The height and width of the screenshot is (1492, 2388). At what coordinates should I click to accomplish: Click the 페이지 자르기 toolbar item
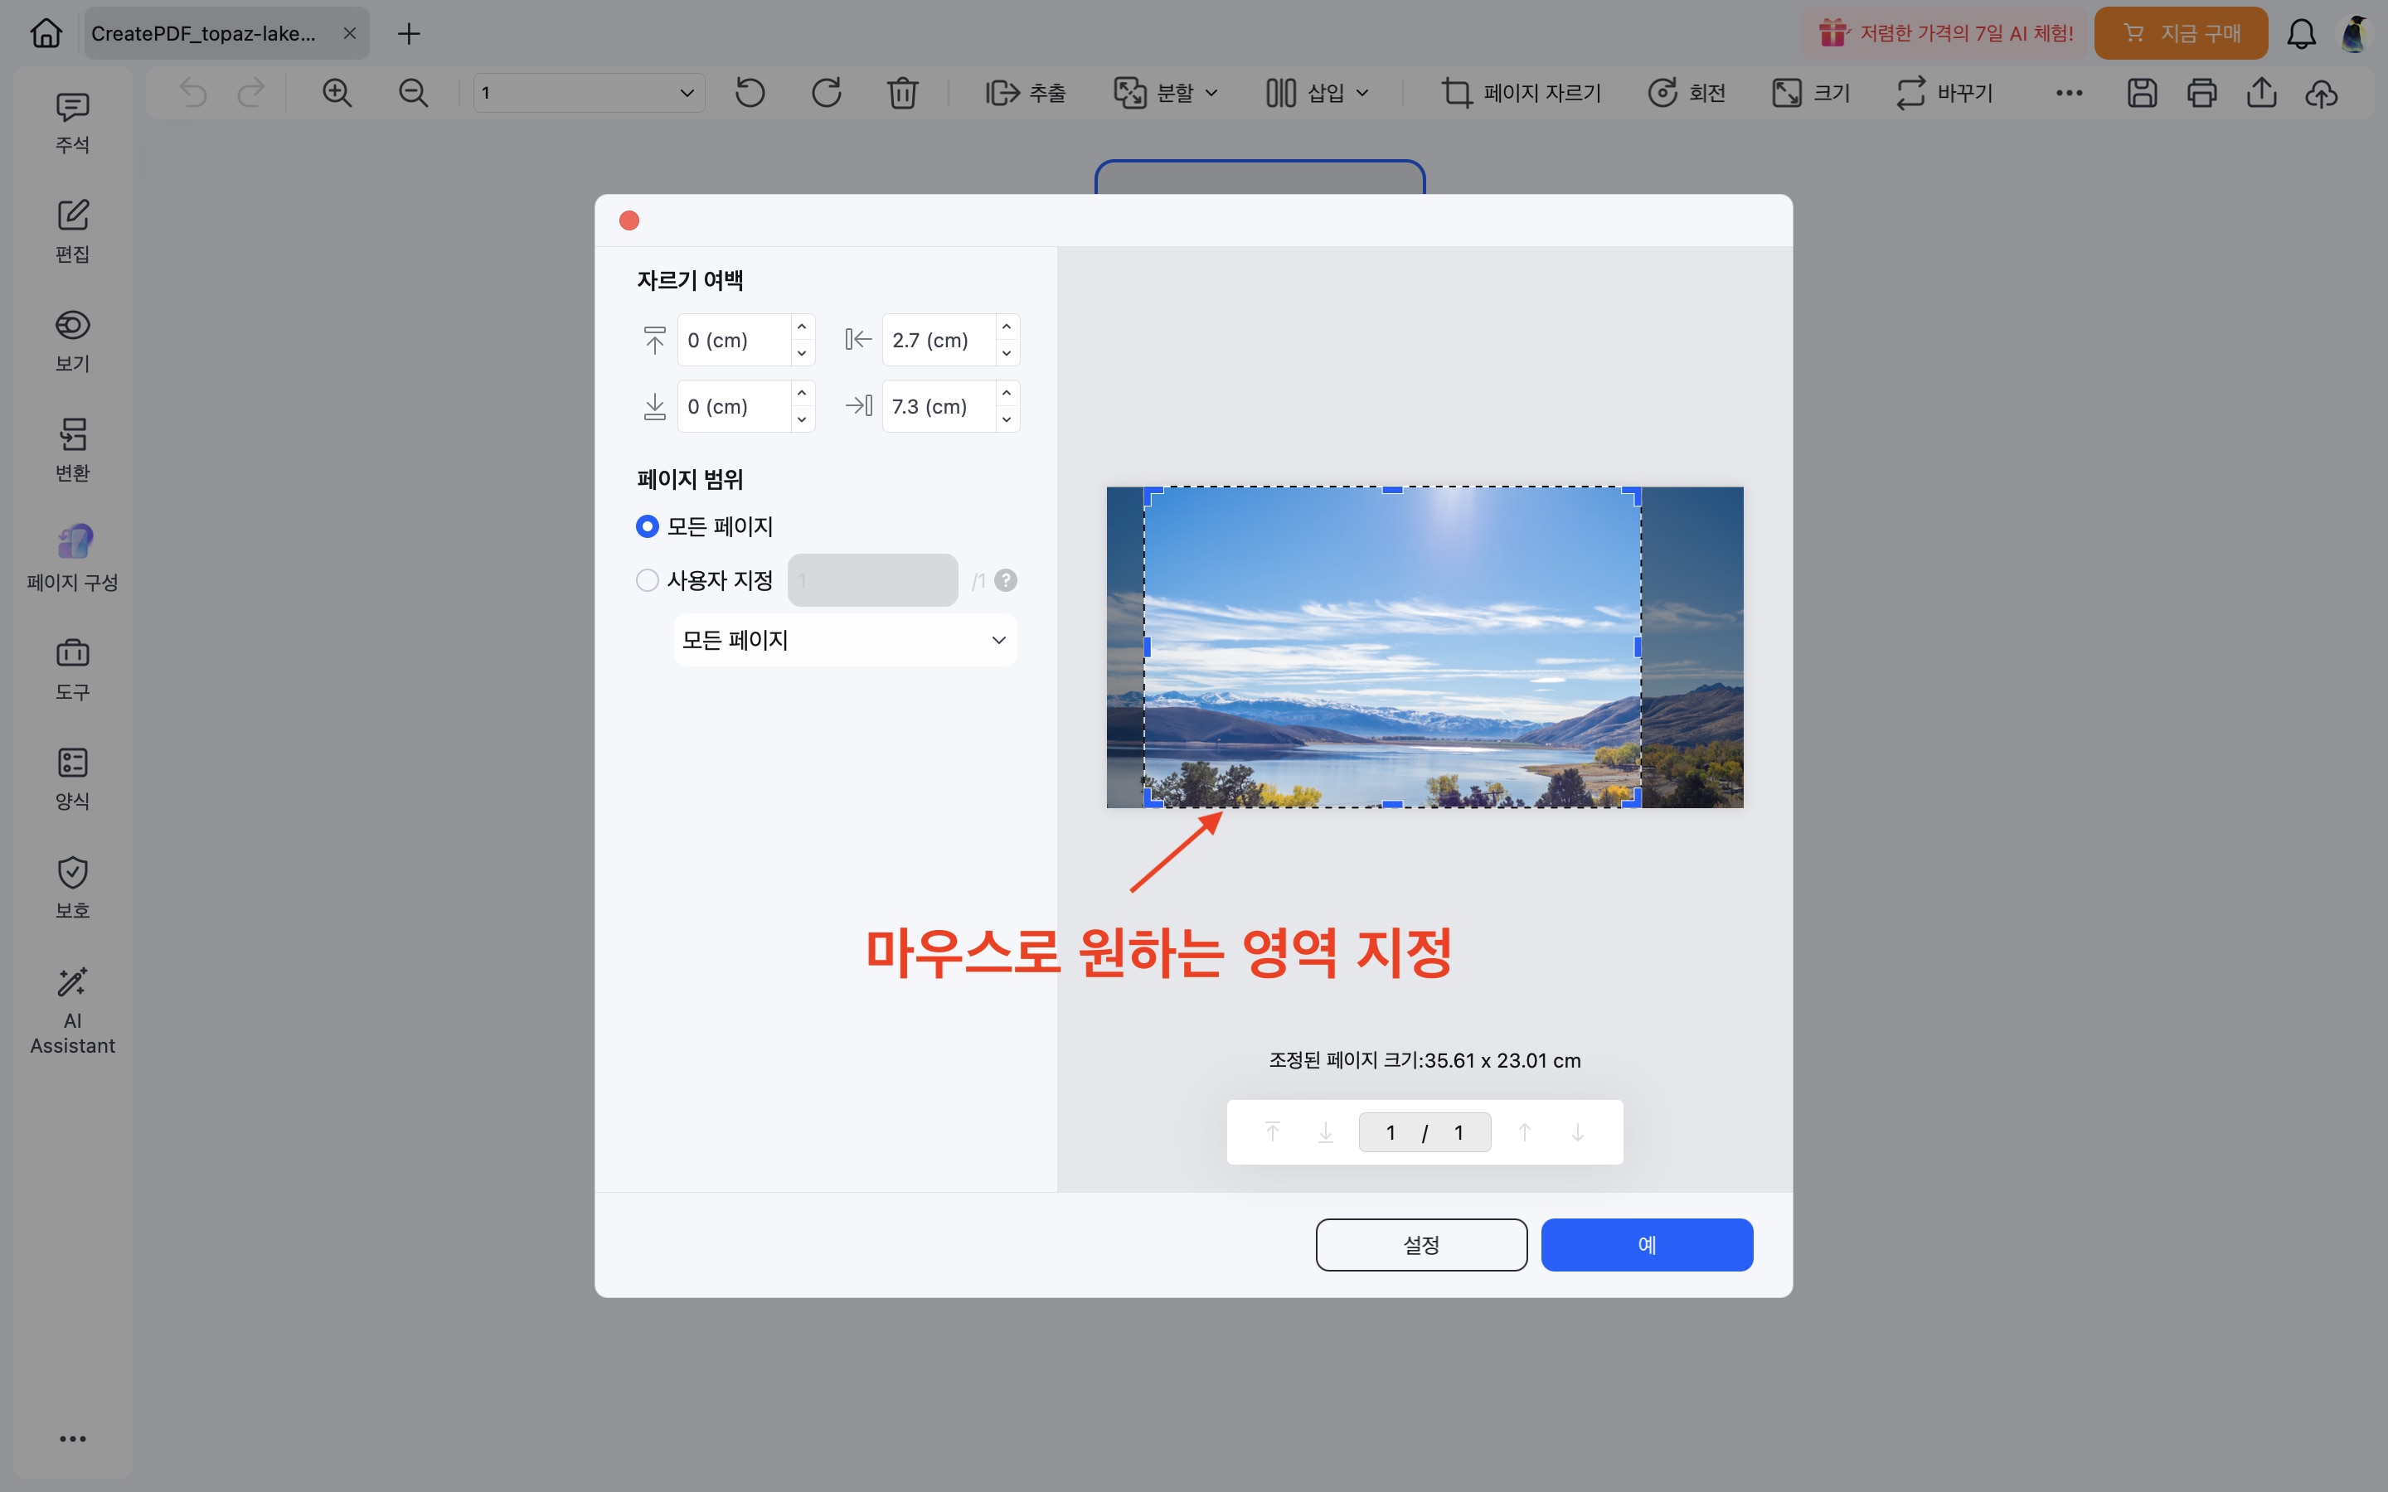(x=1522, y=93)
